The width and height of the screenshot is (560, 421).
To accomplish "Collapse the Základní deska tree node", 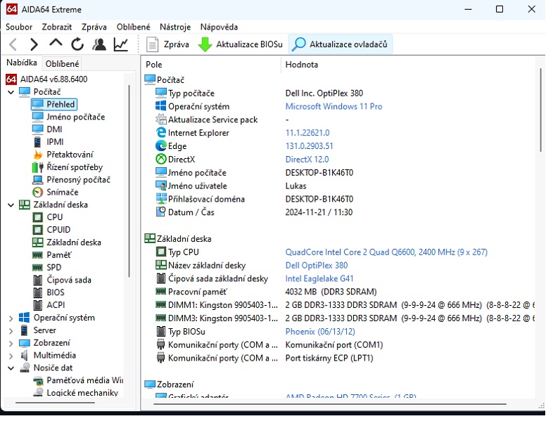I will 11,205.
